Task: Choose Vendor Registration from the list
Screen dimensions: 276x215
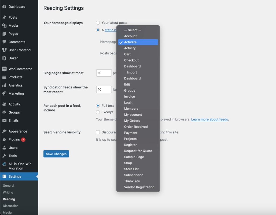Action: point(138,187)
